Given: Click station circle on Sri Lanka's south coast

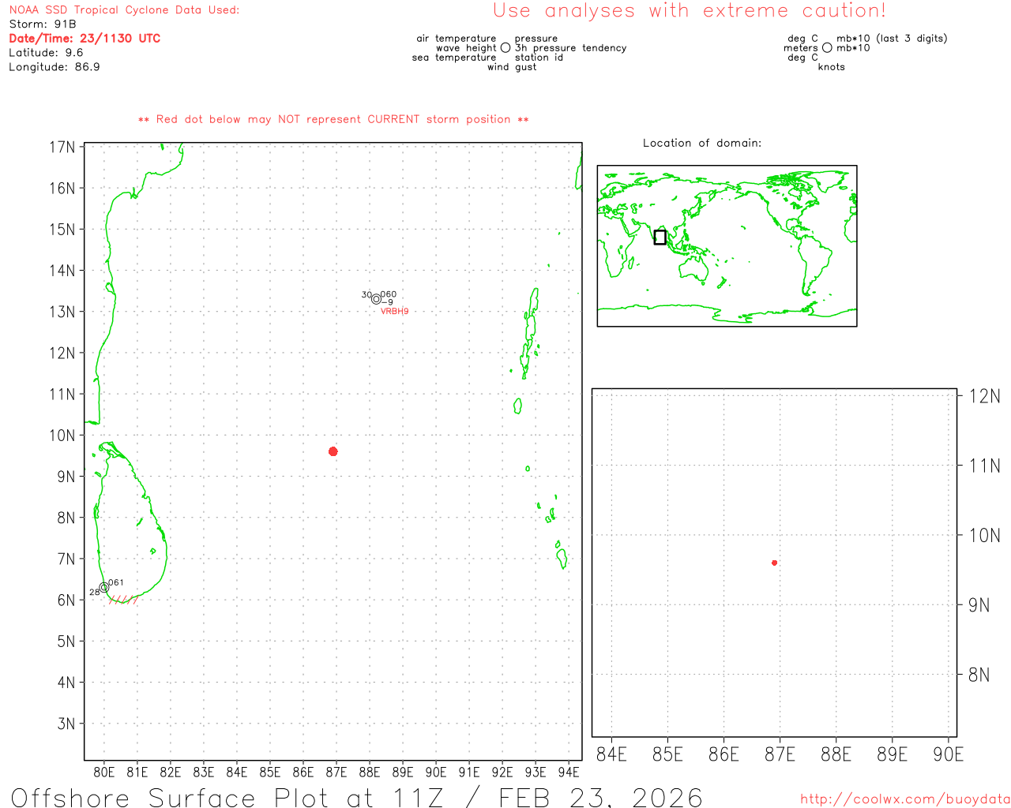Looking at the screenshot, I should pos(104,587).
